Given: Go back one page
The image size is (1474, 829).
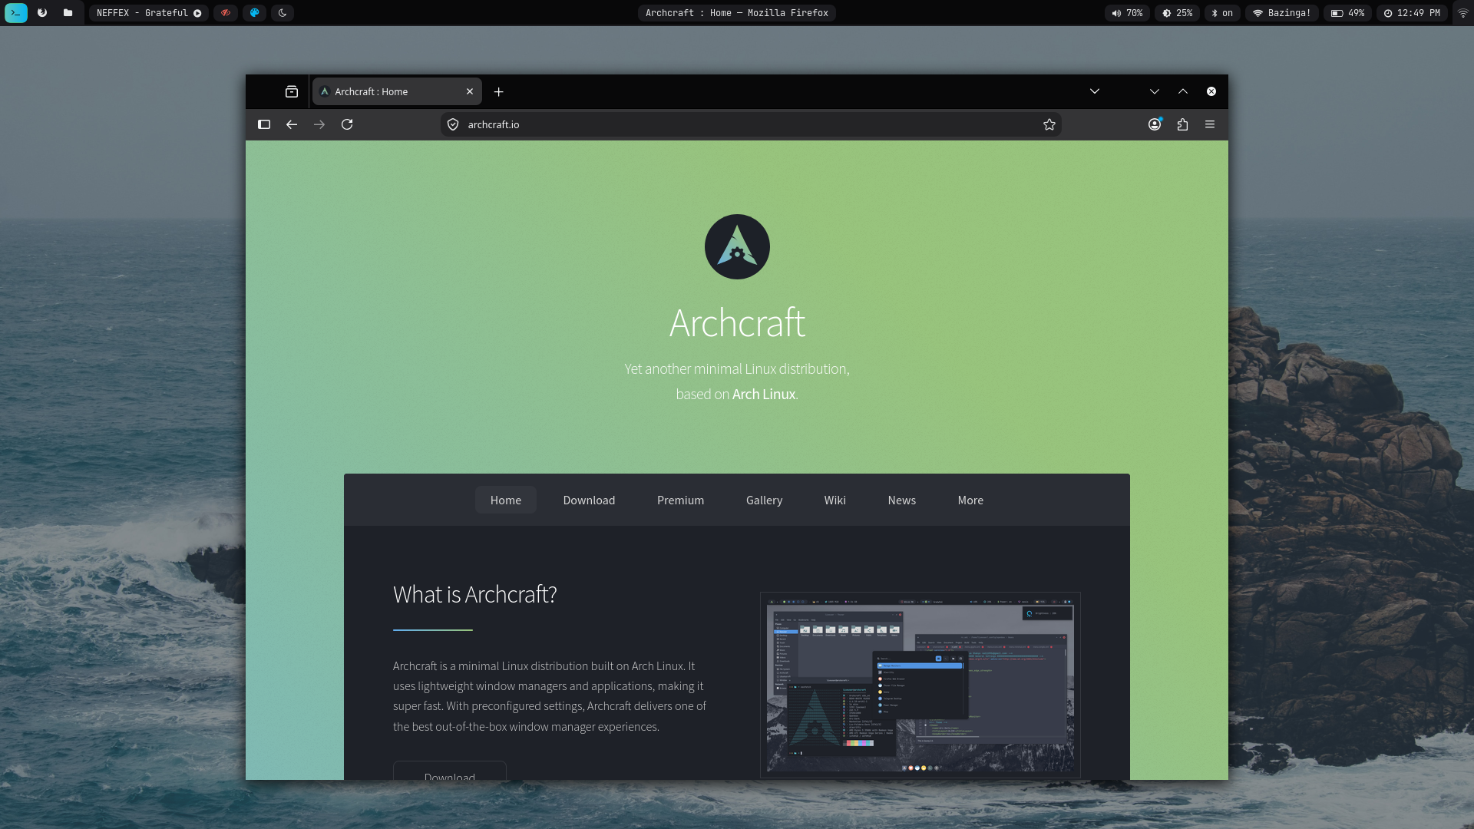Looking at the screenshot, I should point(292,124).
